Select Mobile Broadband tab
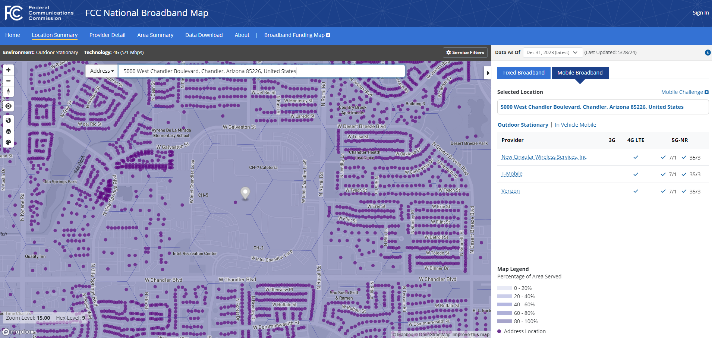Image resolution: width=712 pixels, height=338 pixels. click(x=580, y=73)
